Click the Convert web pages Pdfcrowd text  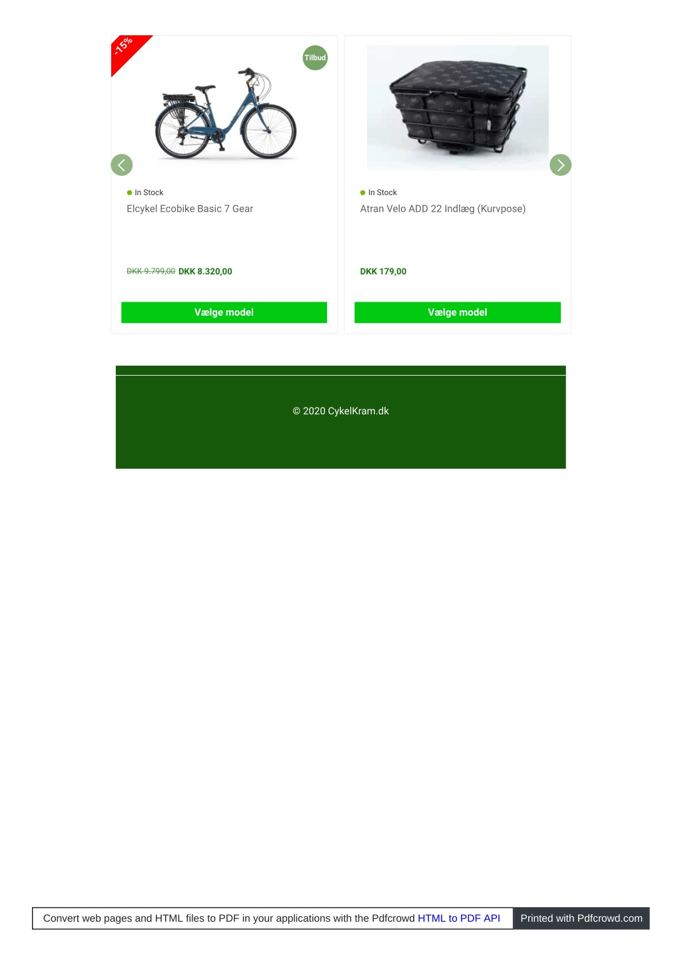[229, 918]
